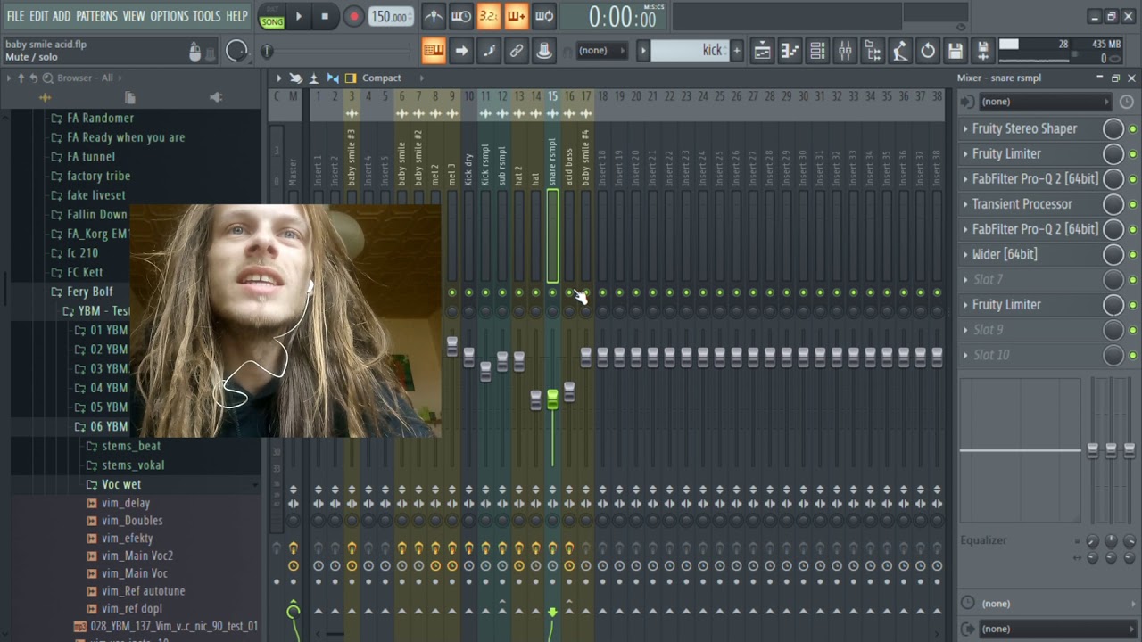Open the second FabFilter Pro-Q 2 plugin
Screen dimensions: 1142x642
coord(1035,229)
